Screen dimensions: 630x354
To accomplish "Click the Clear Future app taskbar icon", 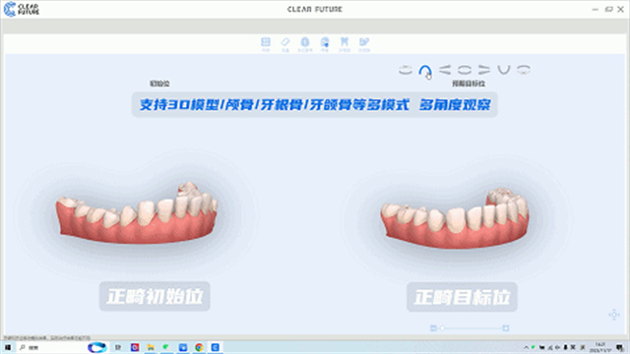I will 215,347.
